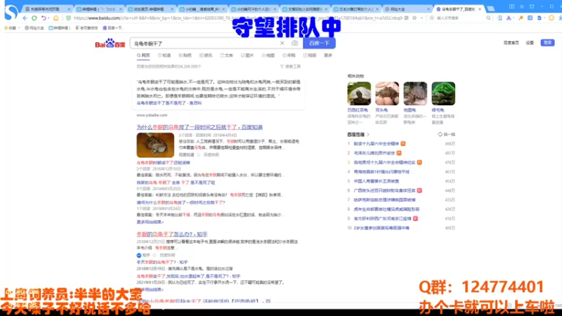Select the 资讯 search tab
This screenshot has width=562, height=316.
click(x=206, y=55)
